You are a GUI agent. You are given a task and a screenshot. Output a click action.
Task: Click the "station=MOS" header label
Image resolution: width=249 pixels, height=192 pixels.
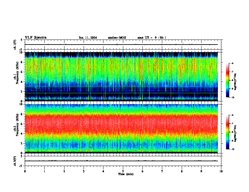click(117, 38)
